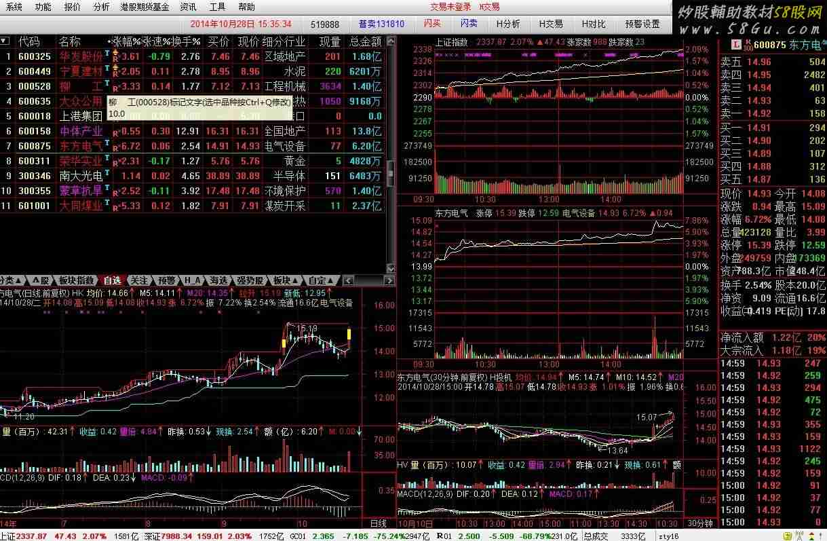The width and height of the screenshot is (827, 541).
Task: Click the 闪卖 quick-sell button
Action: (x=469, y=24)
